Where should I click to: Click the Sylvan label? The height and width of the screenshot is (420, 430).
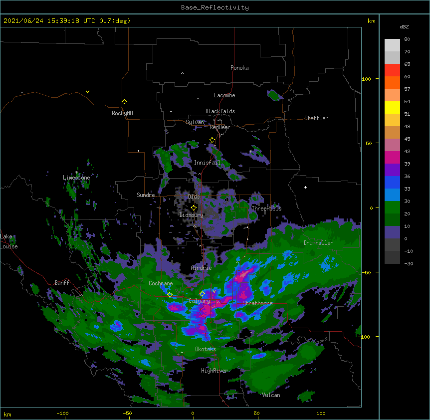point(195,122)
